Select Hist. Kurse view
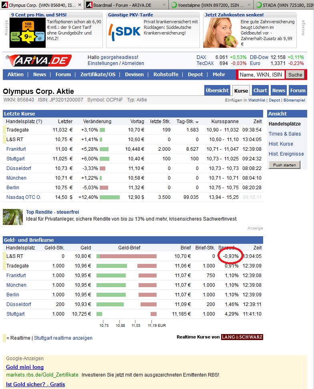Image resolution: width=314 pixels, height=389 pixels. click(281, 144)
